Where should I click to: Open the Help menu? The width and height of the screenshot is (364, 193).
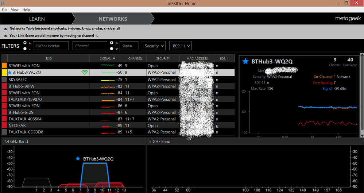click(x=26, y=10)
